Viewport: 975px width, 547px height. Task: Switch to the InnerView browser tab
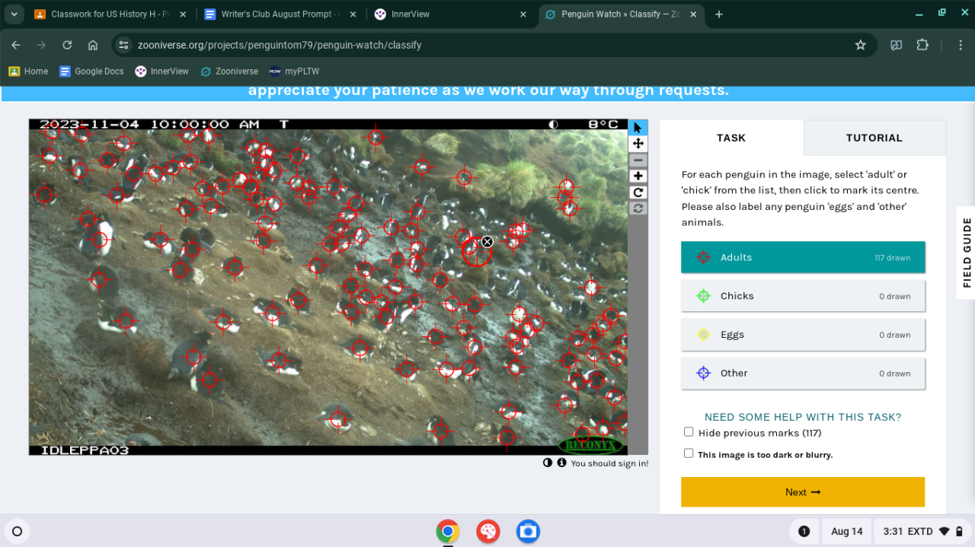click(x=452, y=14)
